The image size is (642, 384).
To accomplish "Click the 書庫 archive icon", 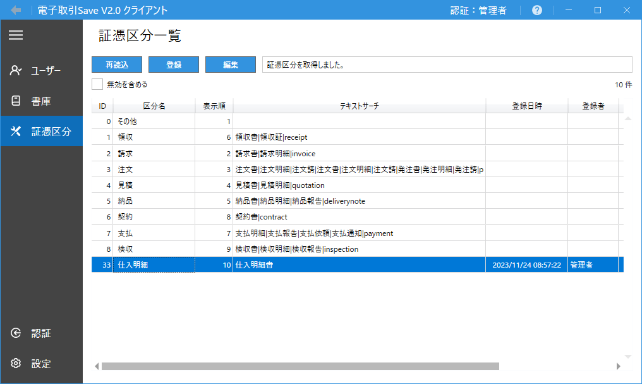I will pos(16,101).
